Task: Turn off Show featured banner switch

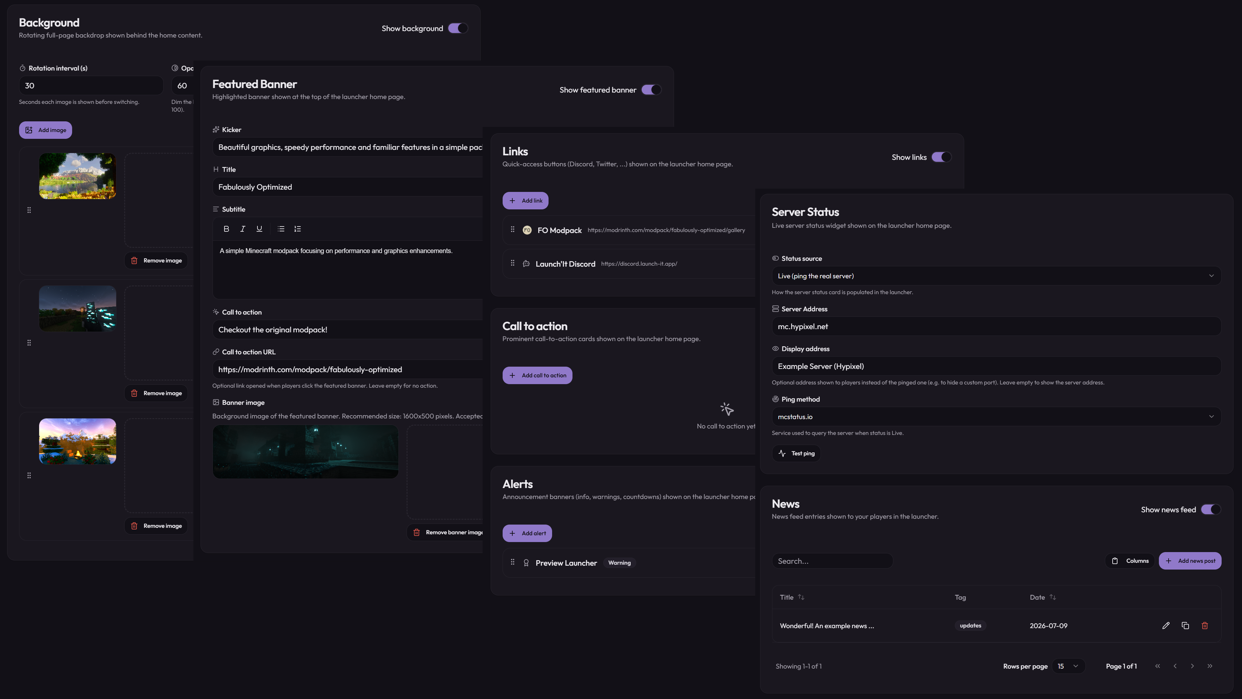Action: coord(651,90)
